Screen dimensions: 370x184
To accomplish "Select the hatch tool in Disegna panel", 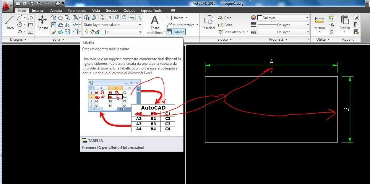I will click(30, 32).
